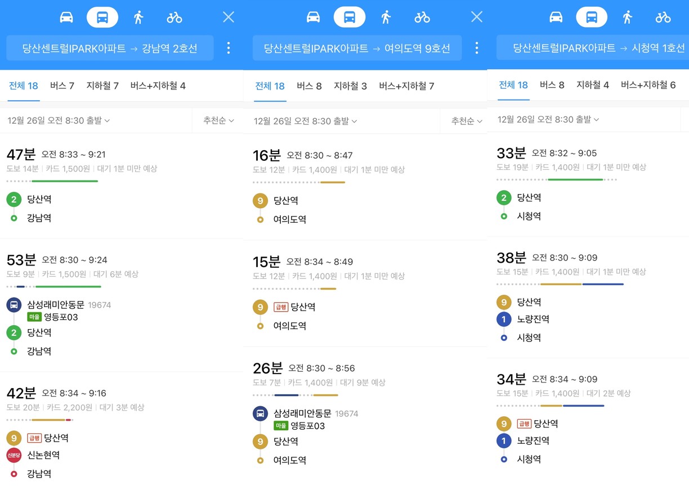This screenshot has height=486, width=689.
Task: Expand 추천순 sort dropdown in middle panel
Action: click(467, 121)
